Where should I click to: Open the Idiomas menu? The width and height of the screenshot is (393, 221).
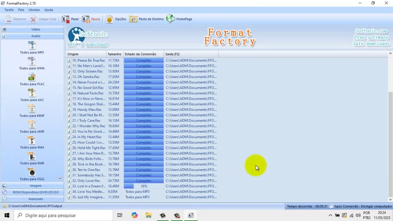[x=34, y=10]
